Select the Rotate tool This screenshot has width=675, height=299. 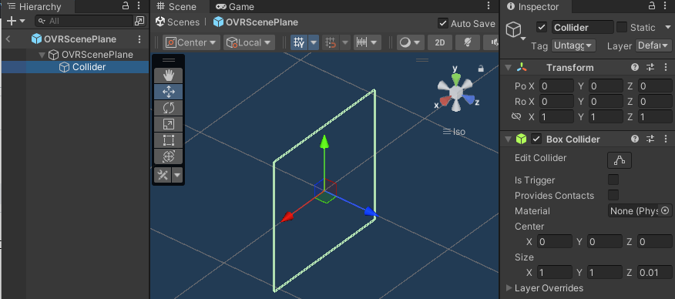[168, 108]
